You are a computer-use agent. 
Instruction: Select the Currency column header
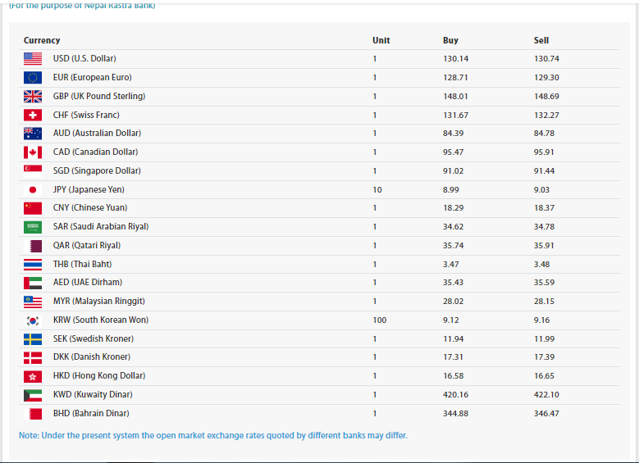(42, 40)
